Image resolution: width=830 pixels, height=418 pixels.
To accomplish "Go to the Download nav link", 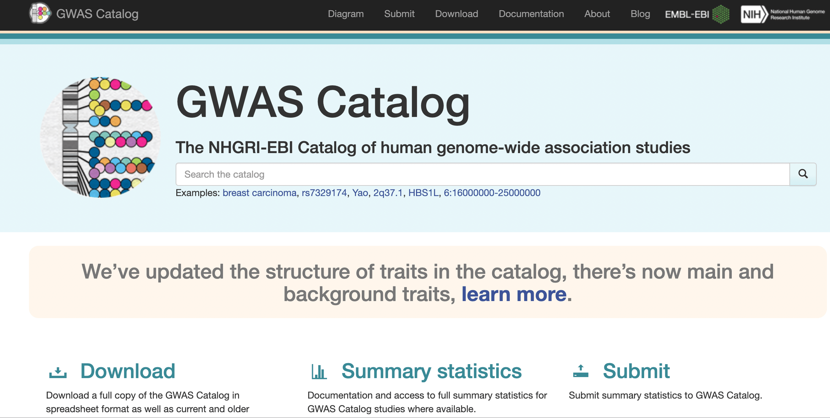I will click(456, 14).
